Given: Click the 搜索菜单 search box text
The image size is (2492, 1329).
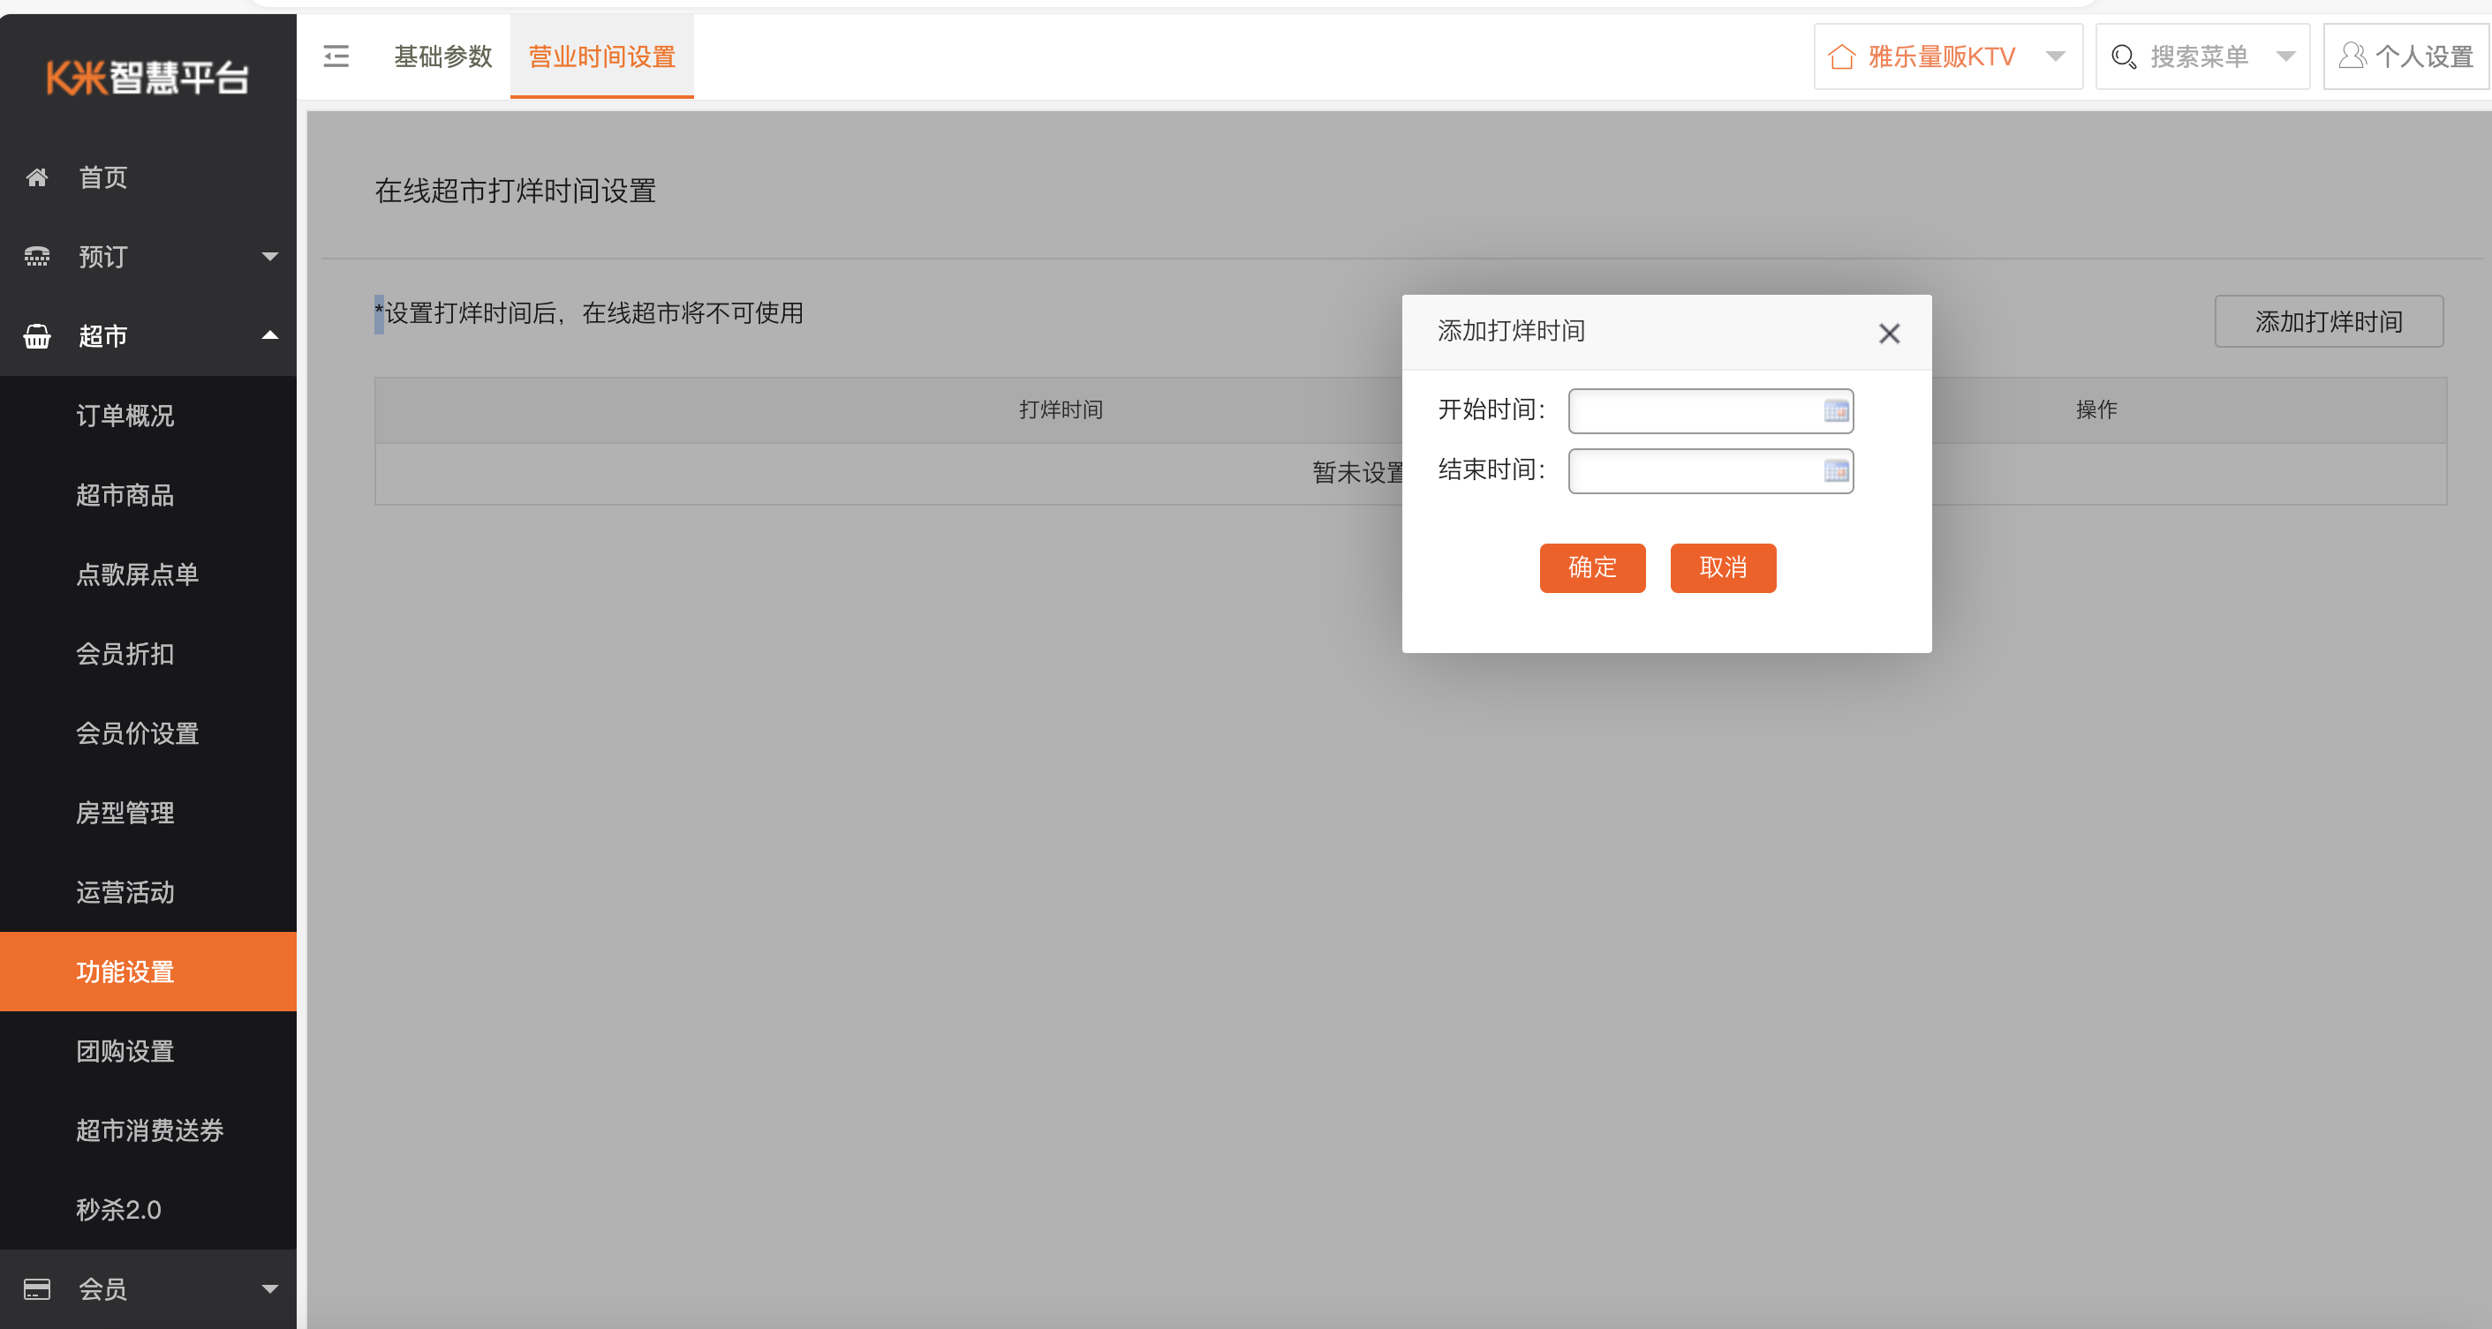Looking at the screenshot, I should click(x=2199, y=57).
